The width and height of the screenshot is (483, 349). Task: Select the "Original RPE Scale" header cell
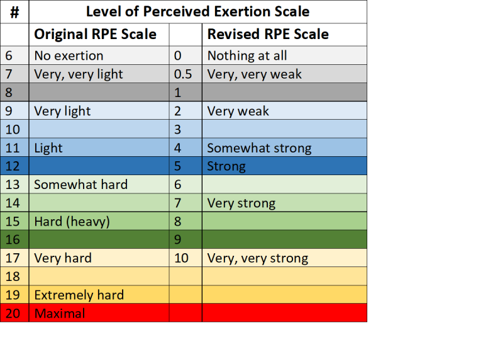pos(95,34)
